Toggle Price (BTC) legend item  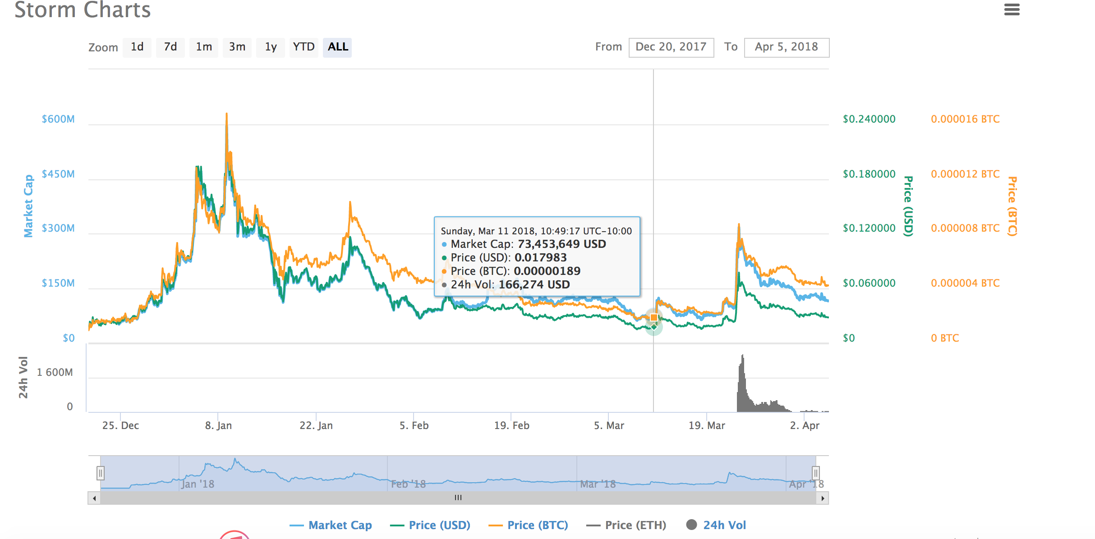537,525
